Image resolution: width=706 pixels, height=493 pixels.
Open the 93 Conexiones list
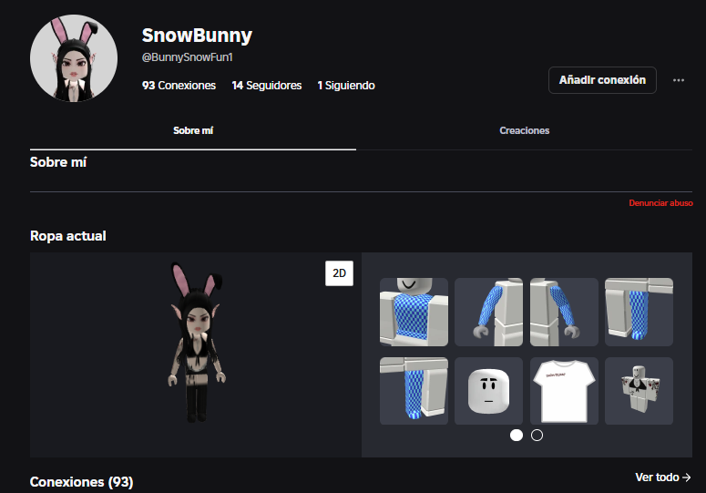tap(179, 86)
